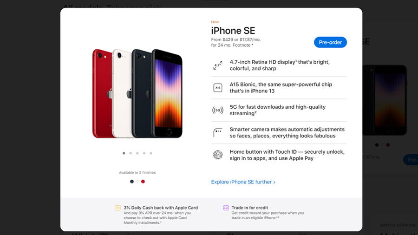Select the third gallery pagination dot

pyautogui.click(x=137, y=153)
